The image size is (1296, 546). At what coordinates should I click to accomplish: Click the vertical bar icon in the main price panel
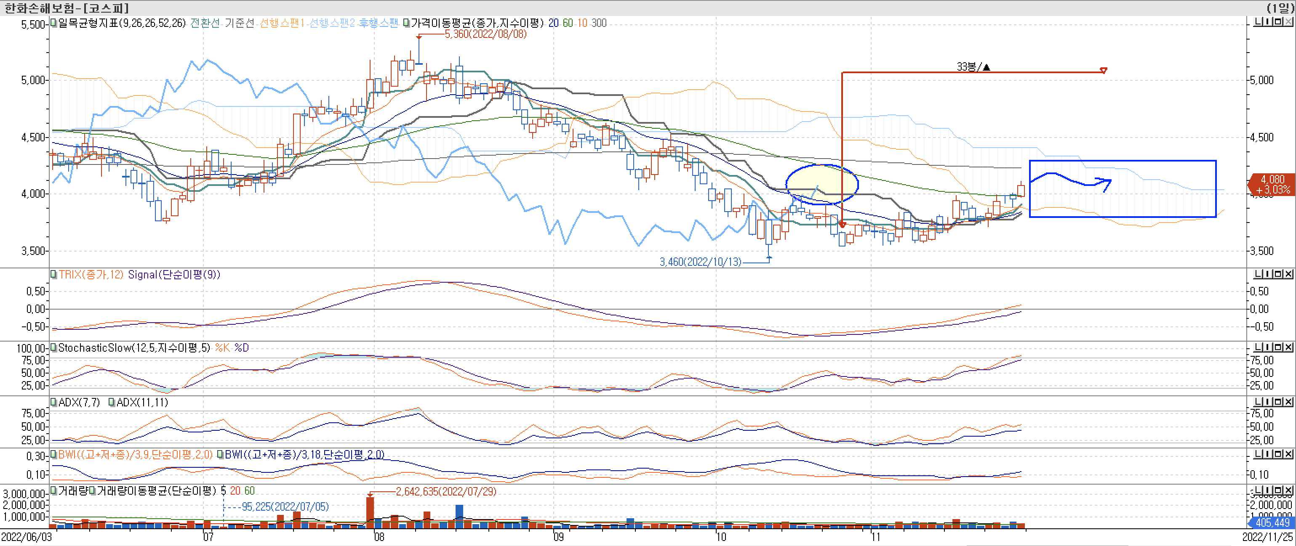click(x=1268, y=22)
